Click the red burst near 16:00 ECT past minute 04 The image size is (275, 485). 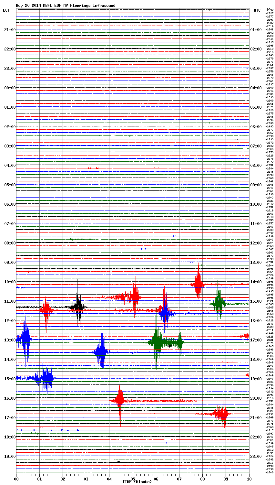coord(120,401)
